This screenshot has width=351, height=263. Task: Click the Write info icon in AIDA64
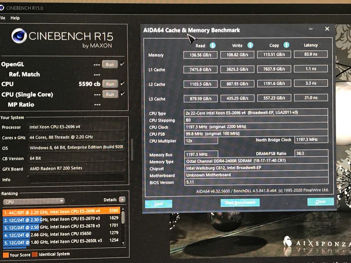[x=250, y=45]
